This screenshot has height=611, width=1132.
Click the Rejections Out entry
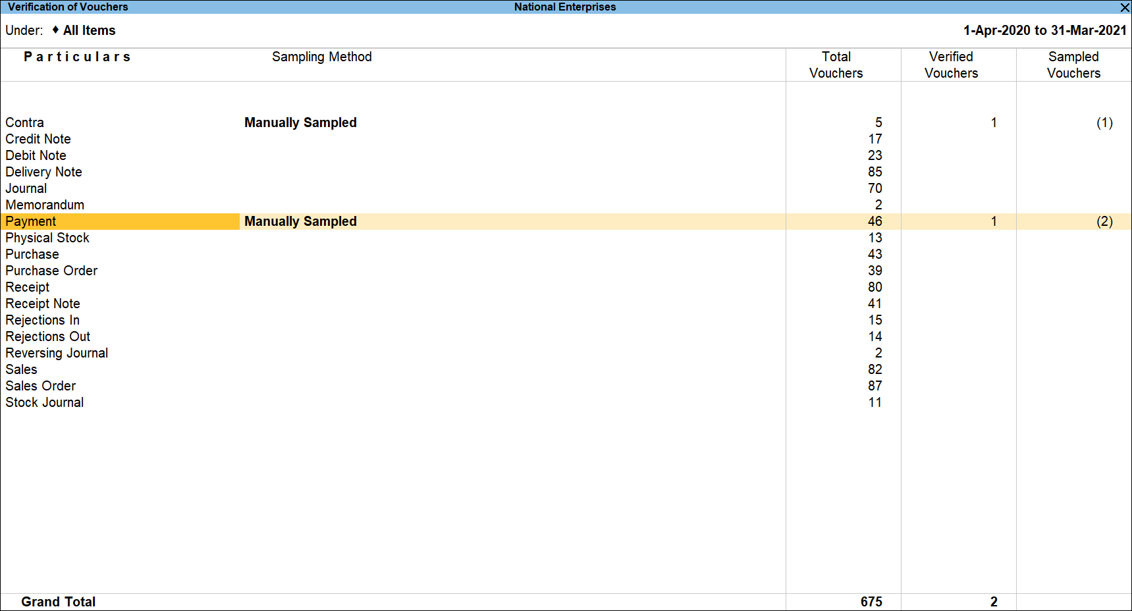pos(48,336)
